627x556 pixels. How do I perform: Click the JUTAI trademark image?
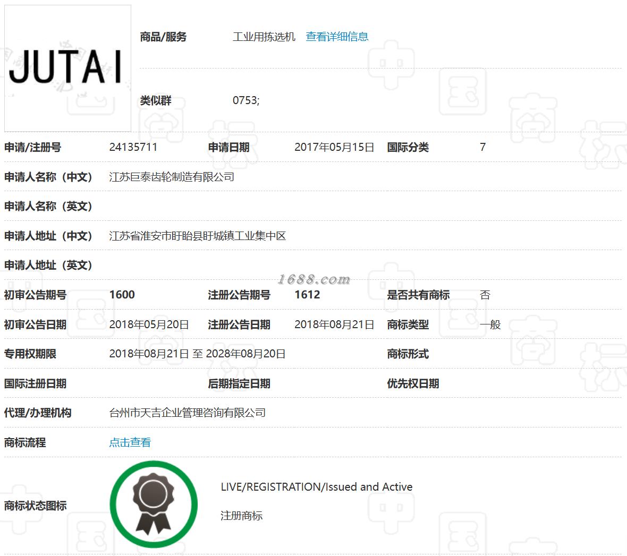(67, 68)
